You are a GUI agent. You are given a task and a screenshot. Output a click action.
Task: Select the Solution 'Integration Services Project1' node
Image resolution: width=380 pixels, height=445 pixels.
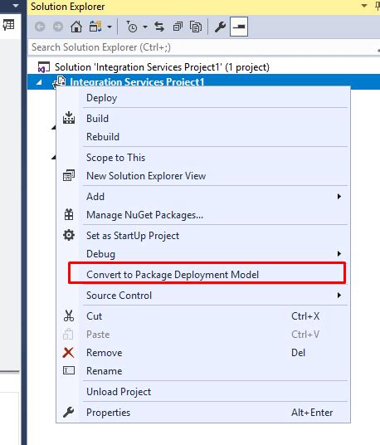(x=162, y=67)
